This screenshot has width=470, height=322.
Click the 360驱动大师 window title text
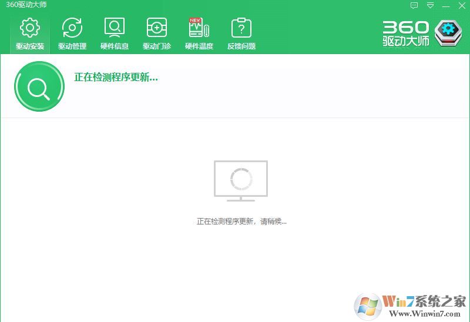26,5
